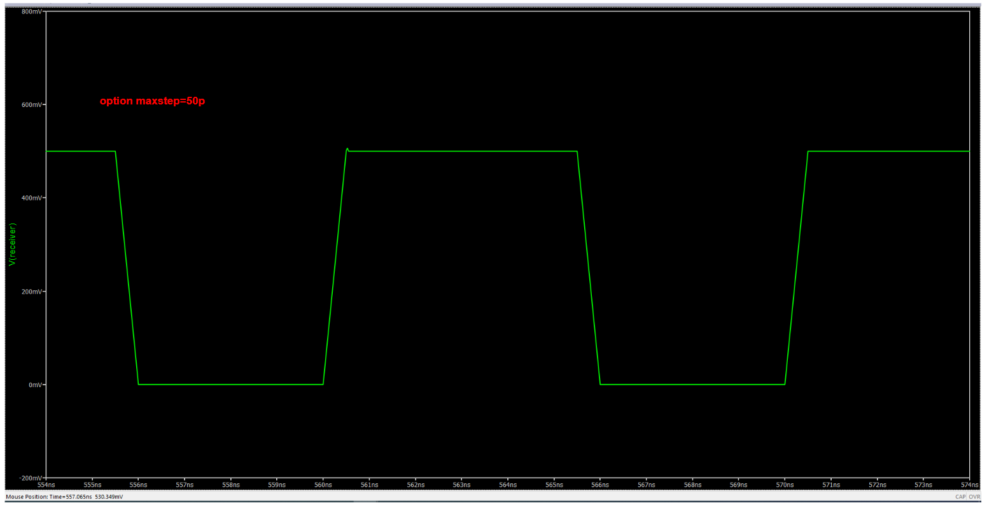This screenshot has height=505, width=987.
Task: Click the OVR indicator in status bar
Action: 974,497
